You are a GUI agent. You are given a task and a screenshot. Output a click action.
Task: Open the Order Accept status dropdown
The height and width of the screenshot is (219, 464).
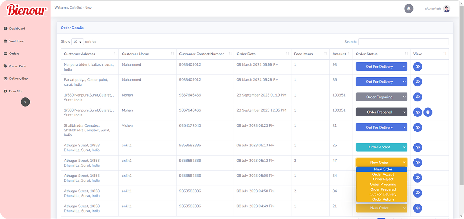pyautogui.click(x=381, y=147)
